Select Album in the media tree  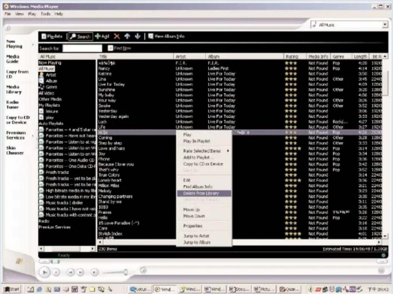click(48, 81)
